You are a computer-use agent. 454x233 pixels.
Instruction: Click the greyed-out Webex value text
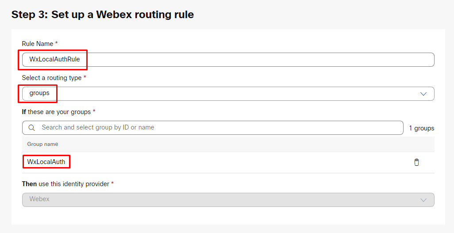39,199
